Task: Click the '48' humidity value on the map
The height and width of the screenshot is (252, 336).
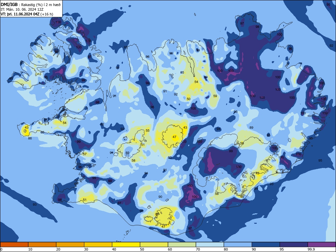Action: pyautogui.click(x=242, y=197)
